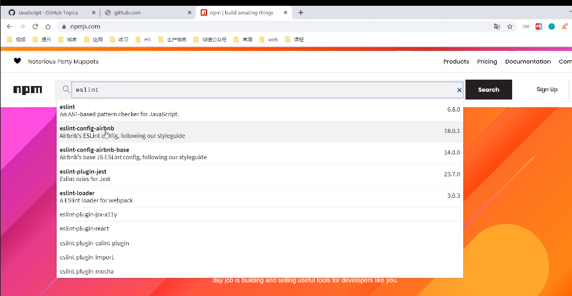572x296 pixels.
Task: Choose eslint plugin mocha suggestion
Action: click(260, 271)
